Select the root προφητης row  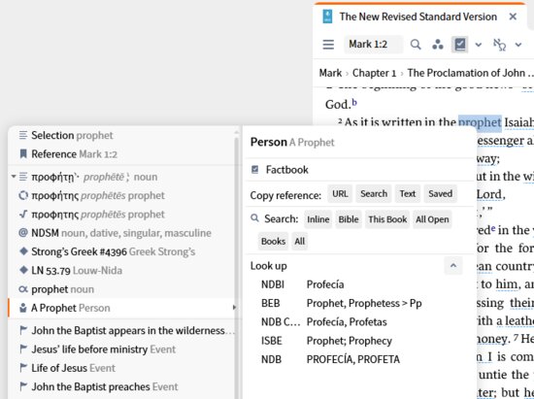click(122, 215)
